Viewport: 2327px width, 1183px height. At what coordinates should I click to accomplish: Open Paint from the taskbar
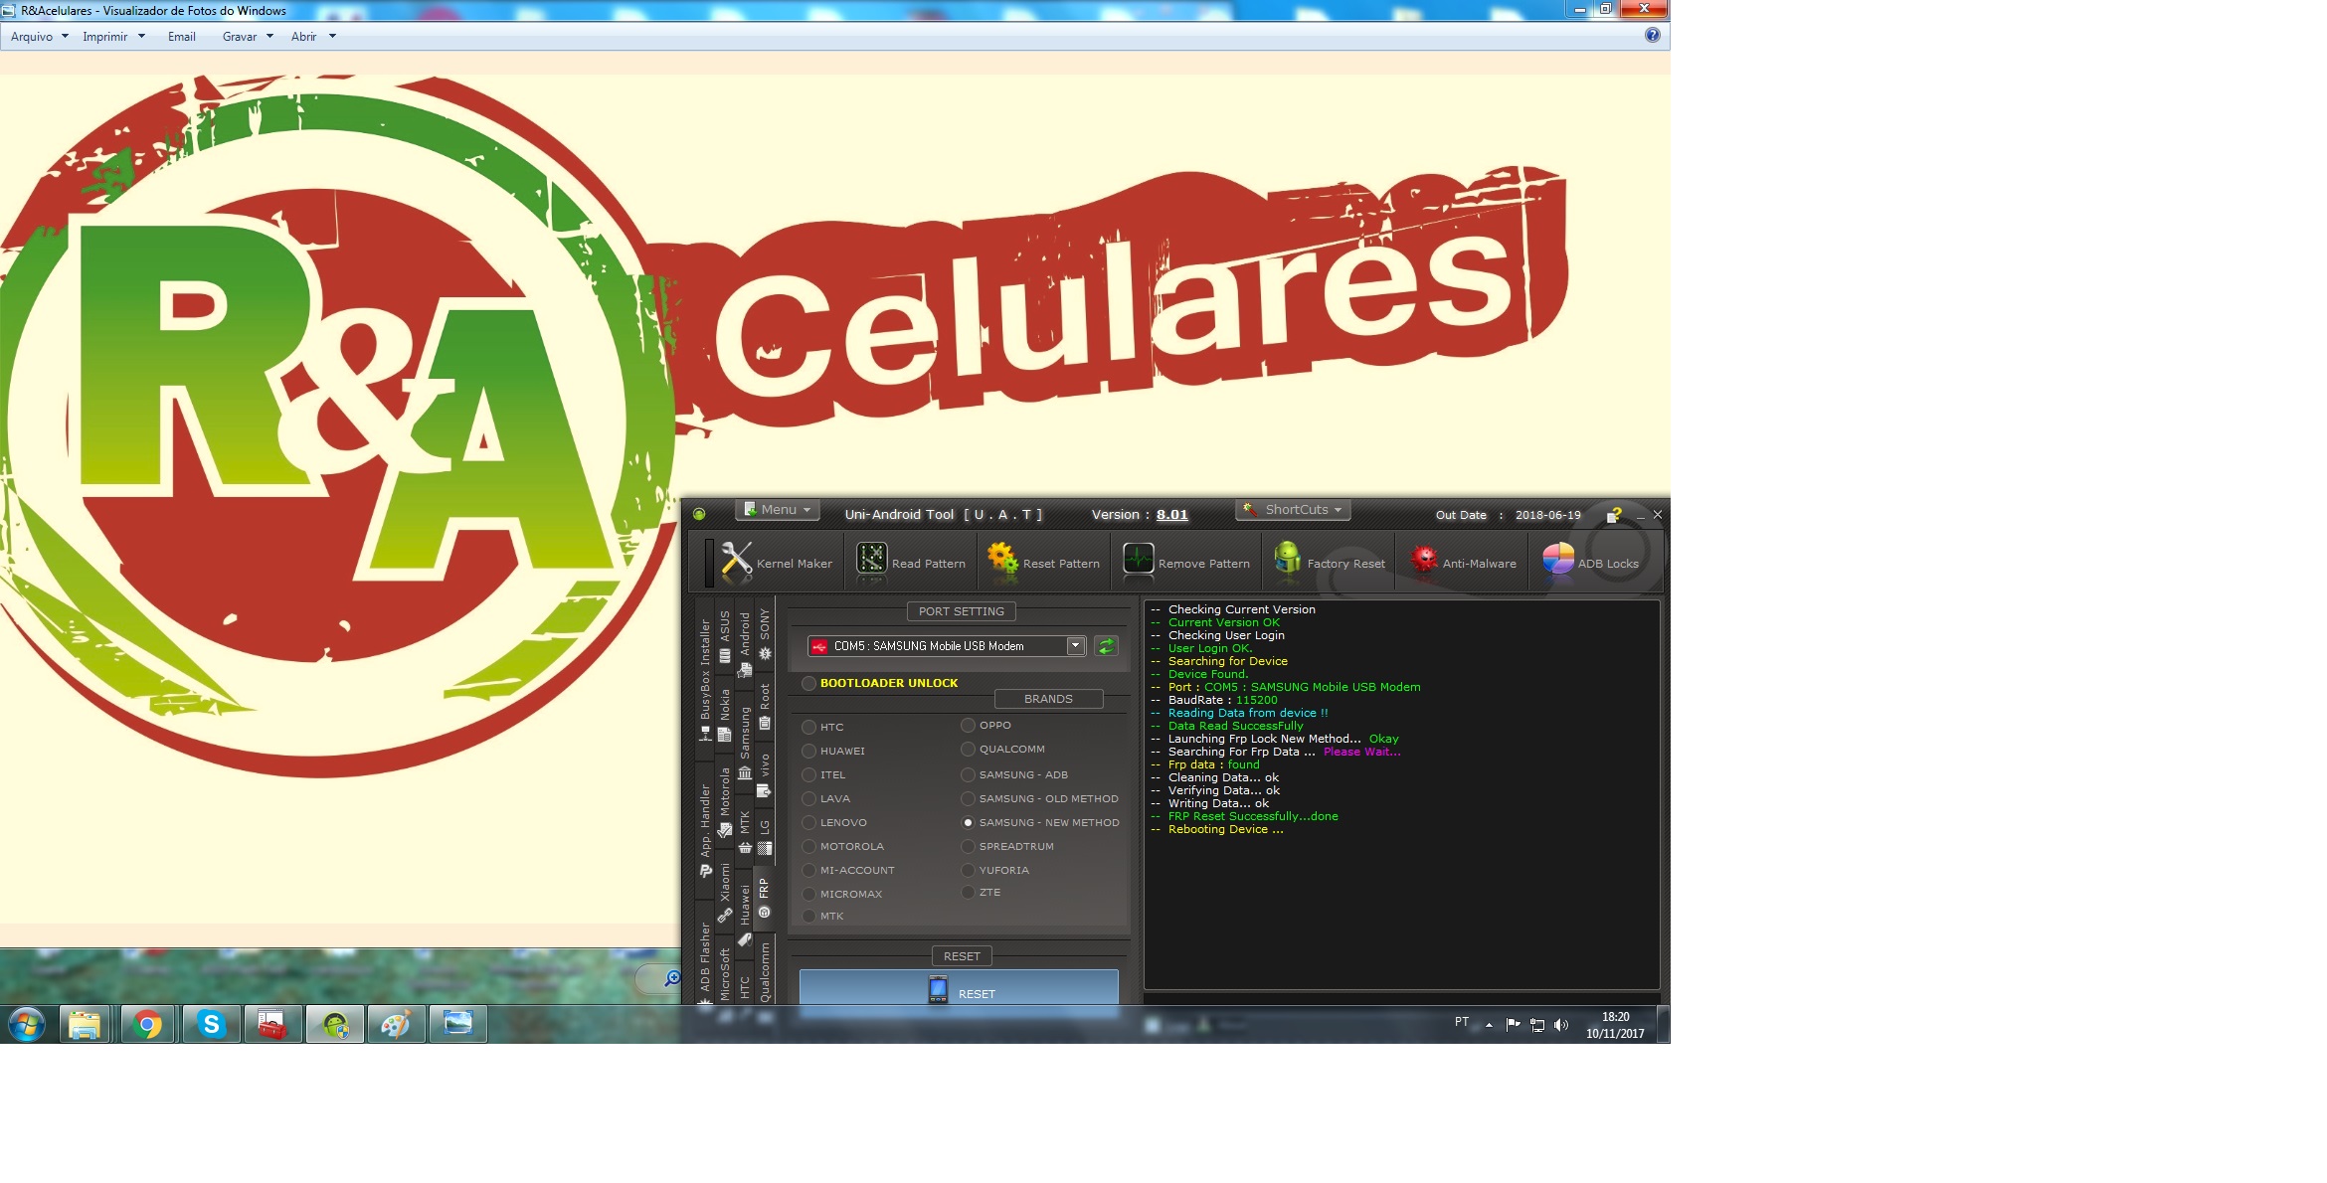tap(396, 1024)
